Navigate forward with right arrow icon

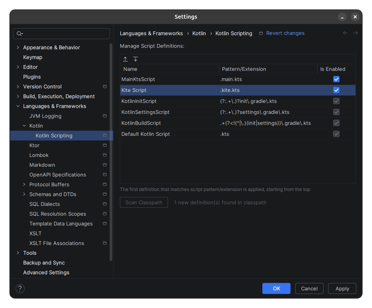(x=356, y=33)
